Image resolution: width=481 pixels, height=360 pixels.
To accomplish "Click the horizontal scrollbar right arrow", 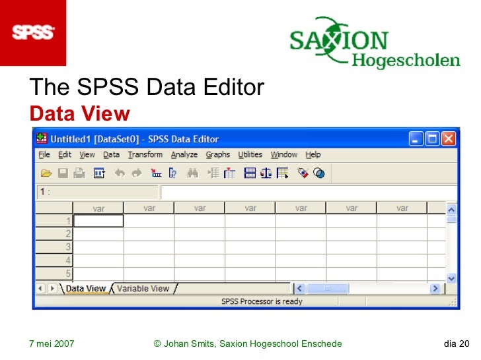I will coord(435,288).
